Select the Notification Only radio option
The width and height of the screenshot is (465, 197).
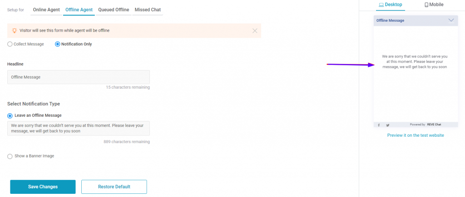click(58, 44)
